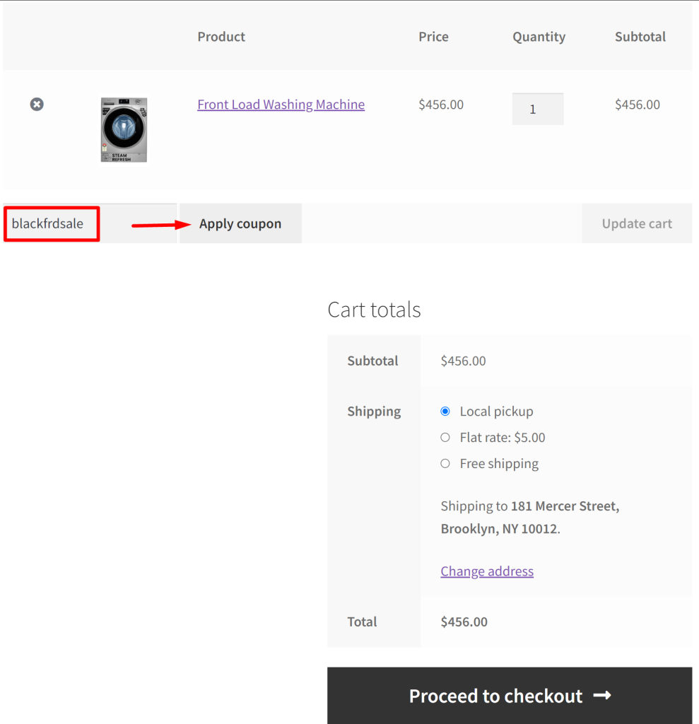Open the washing machine product thumbnail

coord(124,130)
